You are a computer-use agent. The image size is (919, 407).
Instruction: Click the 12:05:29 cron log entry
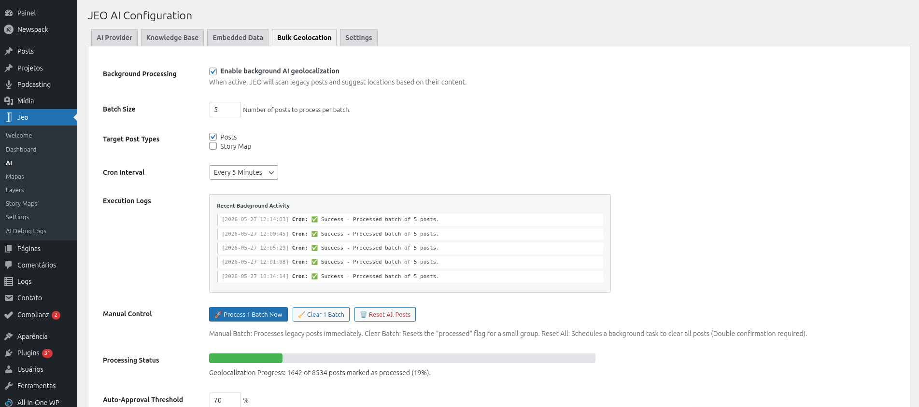(410, 248)
